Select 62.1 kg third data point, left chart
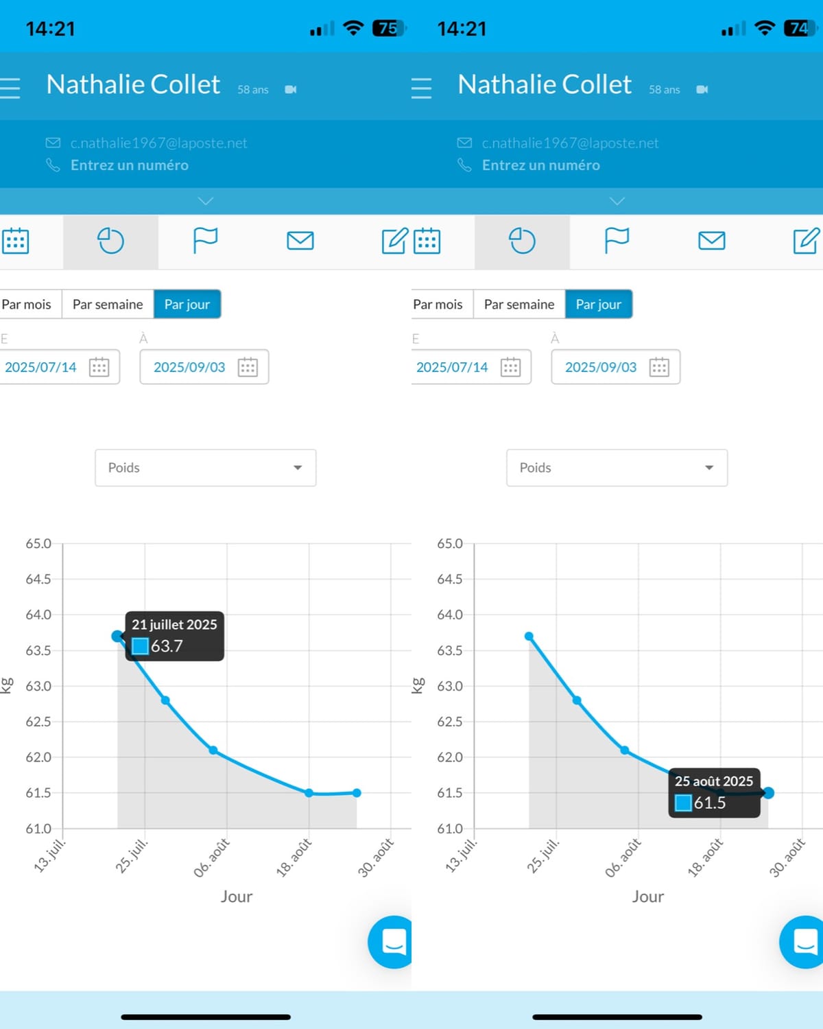 [213, 750]
